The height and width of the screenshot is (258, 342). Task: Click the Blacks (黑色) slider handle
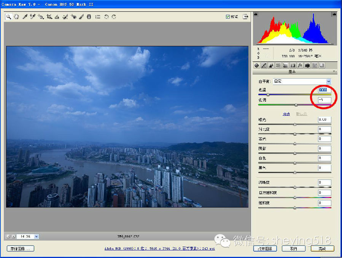coord(295,173)
